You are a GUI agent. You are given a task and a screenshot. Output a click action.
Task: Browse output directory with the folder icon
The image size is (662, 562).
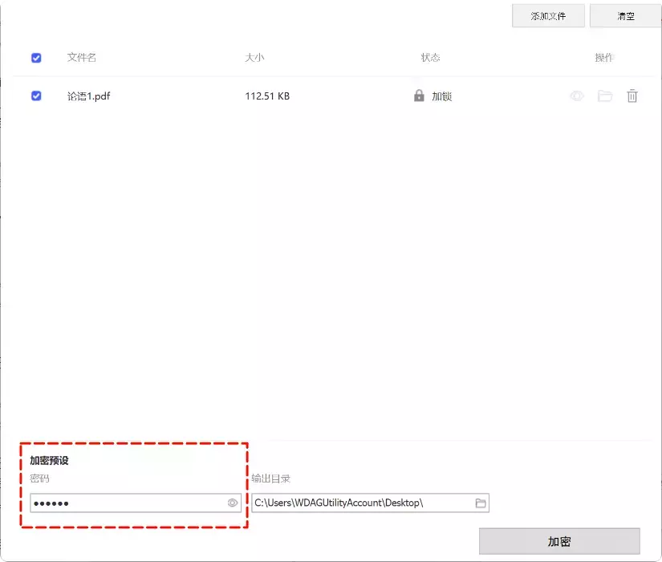[x=479, y=503]
